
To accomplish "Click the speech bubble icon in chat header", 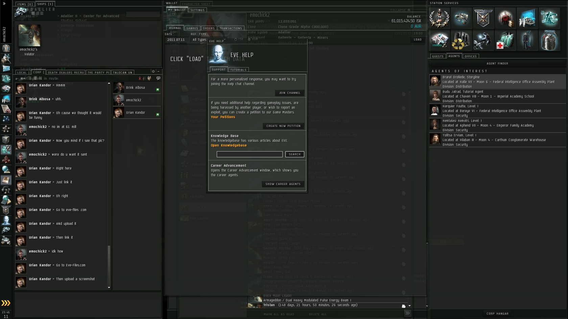I will pos(158,78).
